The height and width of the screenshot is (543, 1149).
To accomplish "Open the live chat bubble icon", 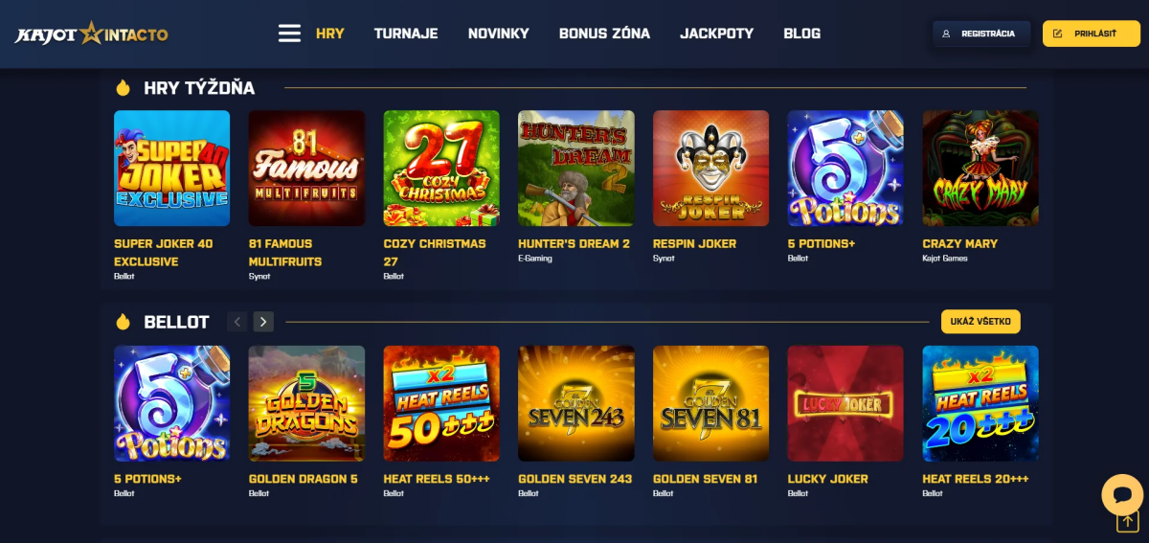I will point(1121,494).
